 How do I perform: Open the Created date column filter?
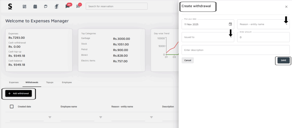(50, 117)
